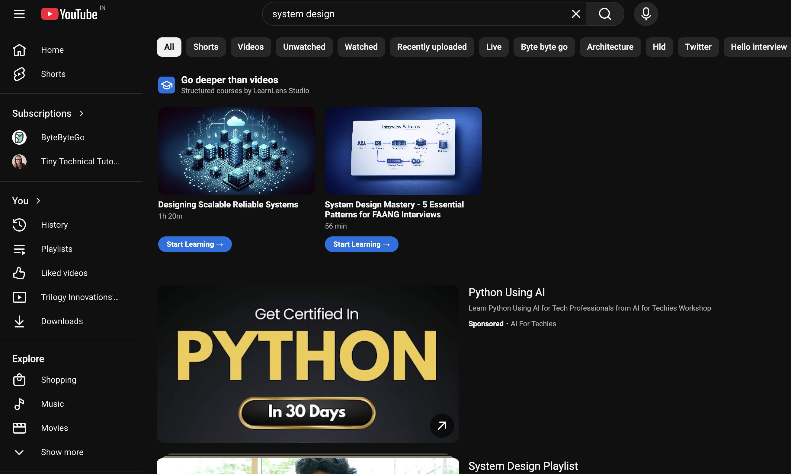Open Liked videos list

coord(64,273)
